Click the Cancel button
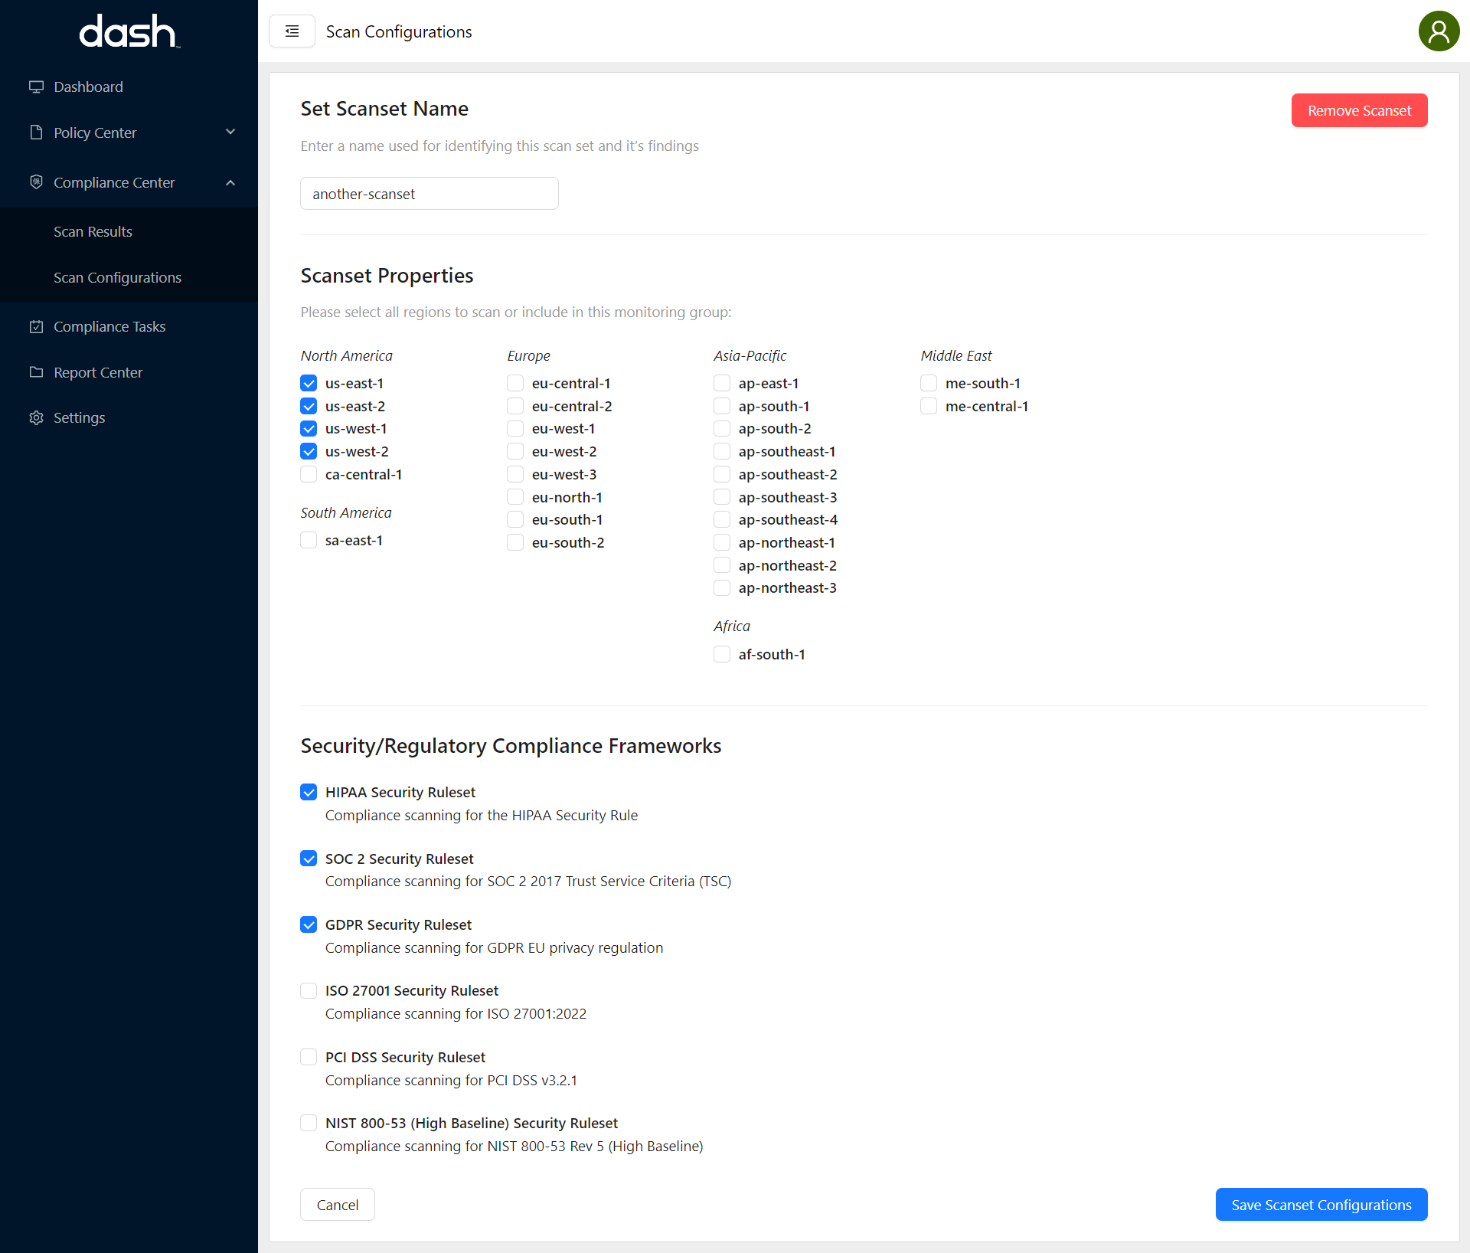1470x1253 pixels. coord(337,1205)
